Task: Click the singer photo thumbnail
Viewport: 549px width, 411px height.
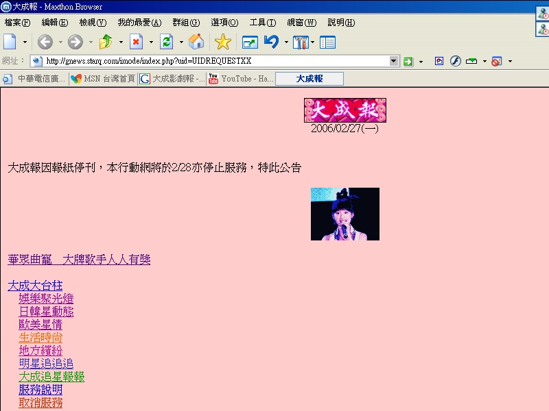Action: point(345,214)
